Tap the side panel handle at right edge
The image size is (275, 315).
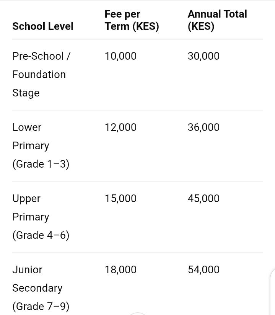(x=273, y=291)
